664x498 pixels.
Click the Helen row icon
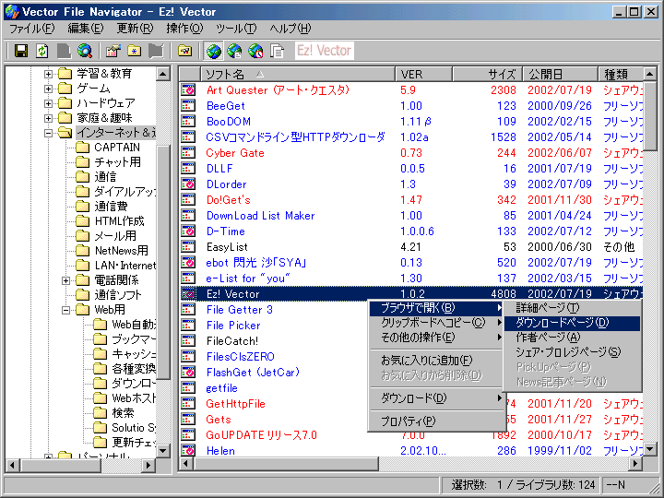tap(188, 450)
